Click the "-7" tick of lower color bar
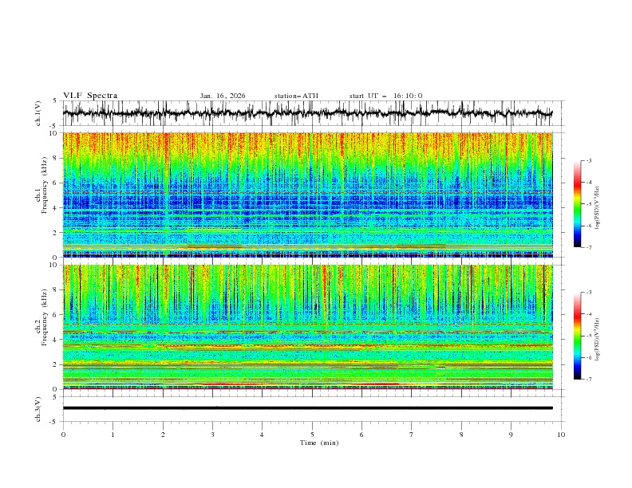Viewport: 632px width, 488px height. 588,380
